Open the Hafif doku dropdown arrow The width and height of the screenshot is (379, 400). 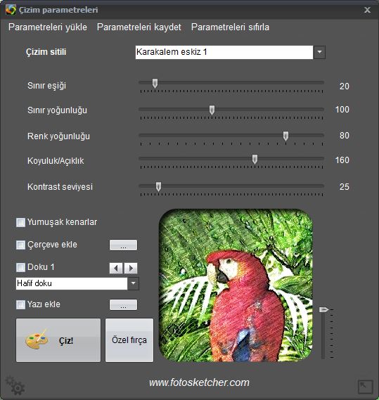pyautogui.click(x=133, y=284)
